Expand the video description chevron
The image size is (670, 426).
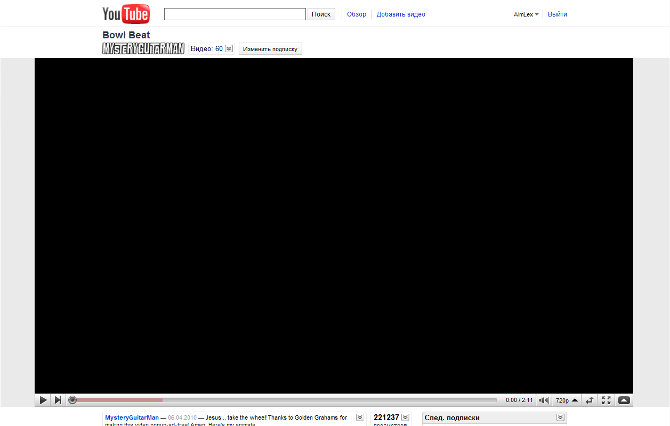(359, 418)
